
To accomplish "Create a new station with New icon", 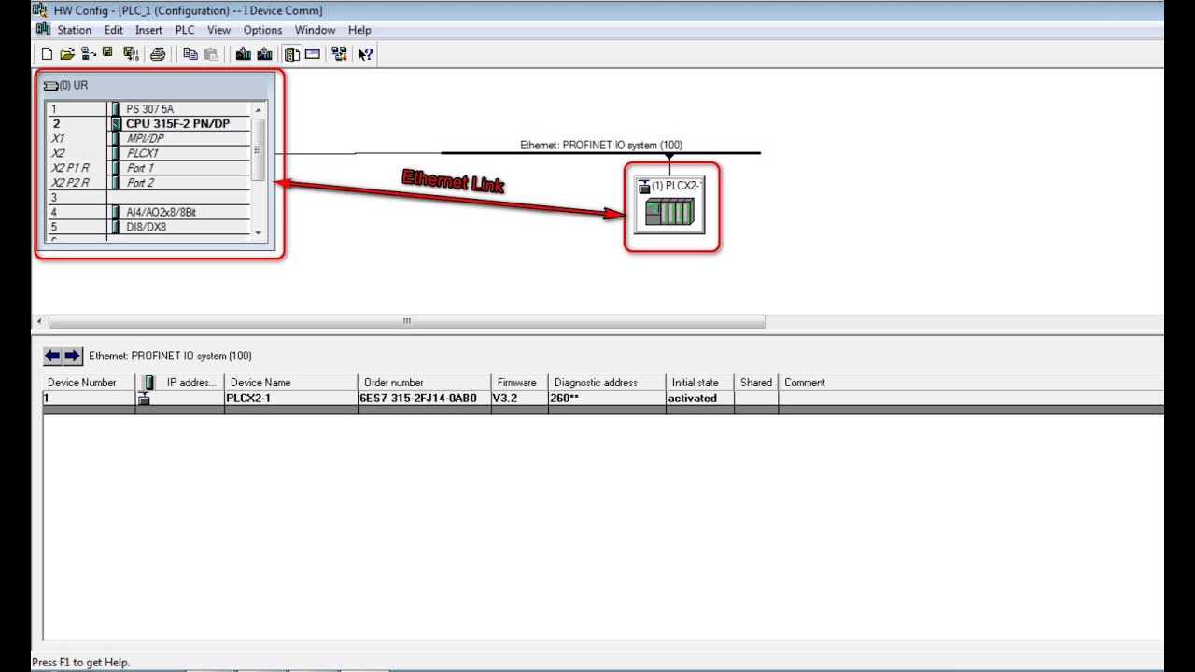I will [x=47, y=54].
